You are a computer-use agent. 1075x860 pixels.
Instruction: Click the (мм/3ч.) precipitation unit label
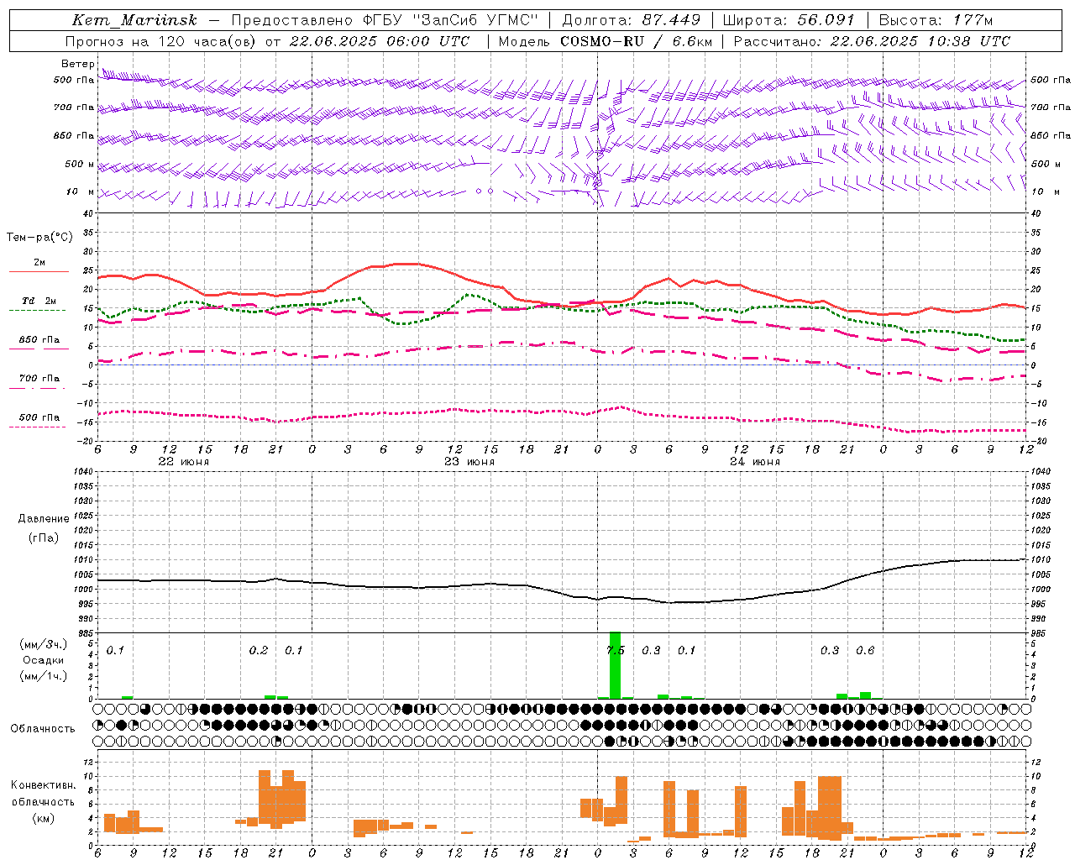tap(43, 644)
